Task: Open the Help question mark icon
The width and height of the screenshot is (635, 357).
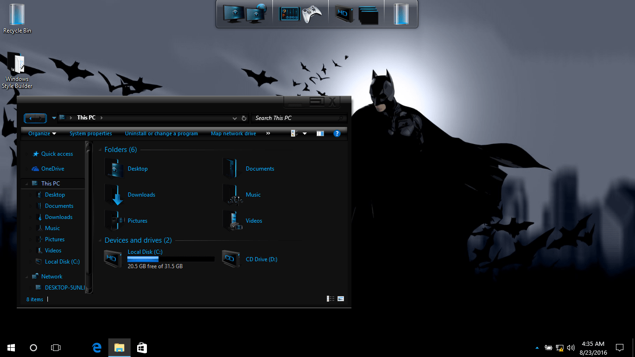Action: (x=337, y=133)
